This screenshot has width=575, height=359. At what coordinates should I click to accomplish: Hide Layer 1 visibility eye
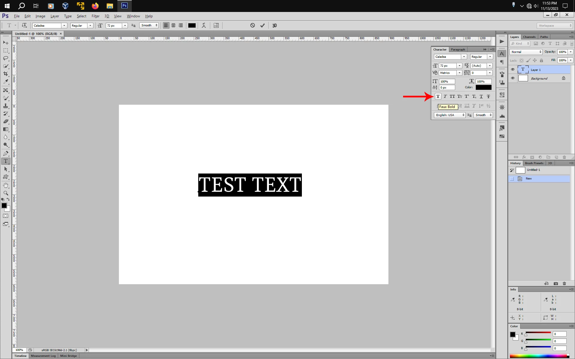pyautogui.click(x=513, y=69)
